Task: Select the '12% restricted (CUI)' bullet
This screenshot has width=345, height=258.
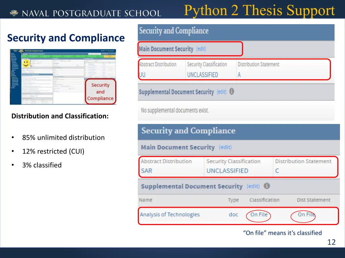Action: pos(53,152)
